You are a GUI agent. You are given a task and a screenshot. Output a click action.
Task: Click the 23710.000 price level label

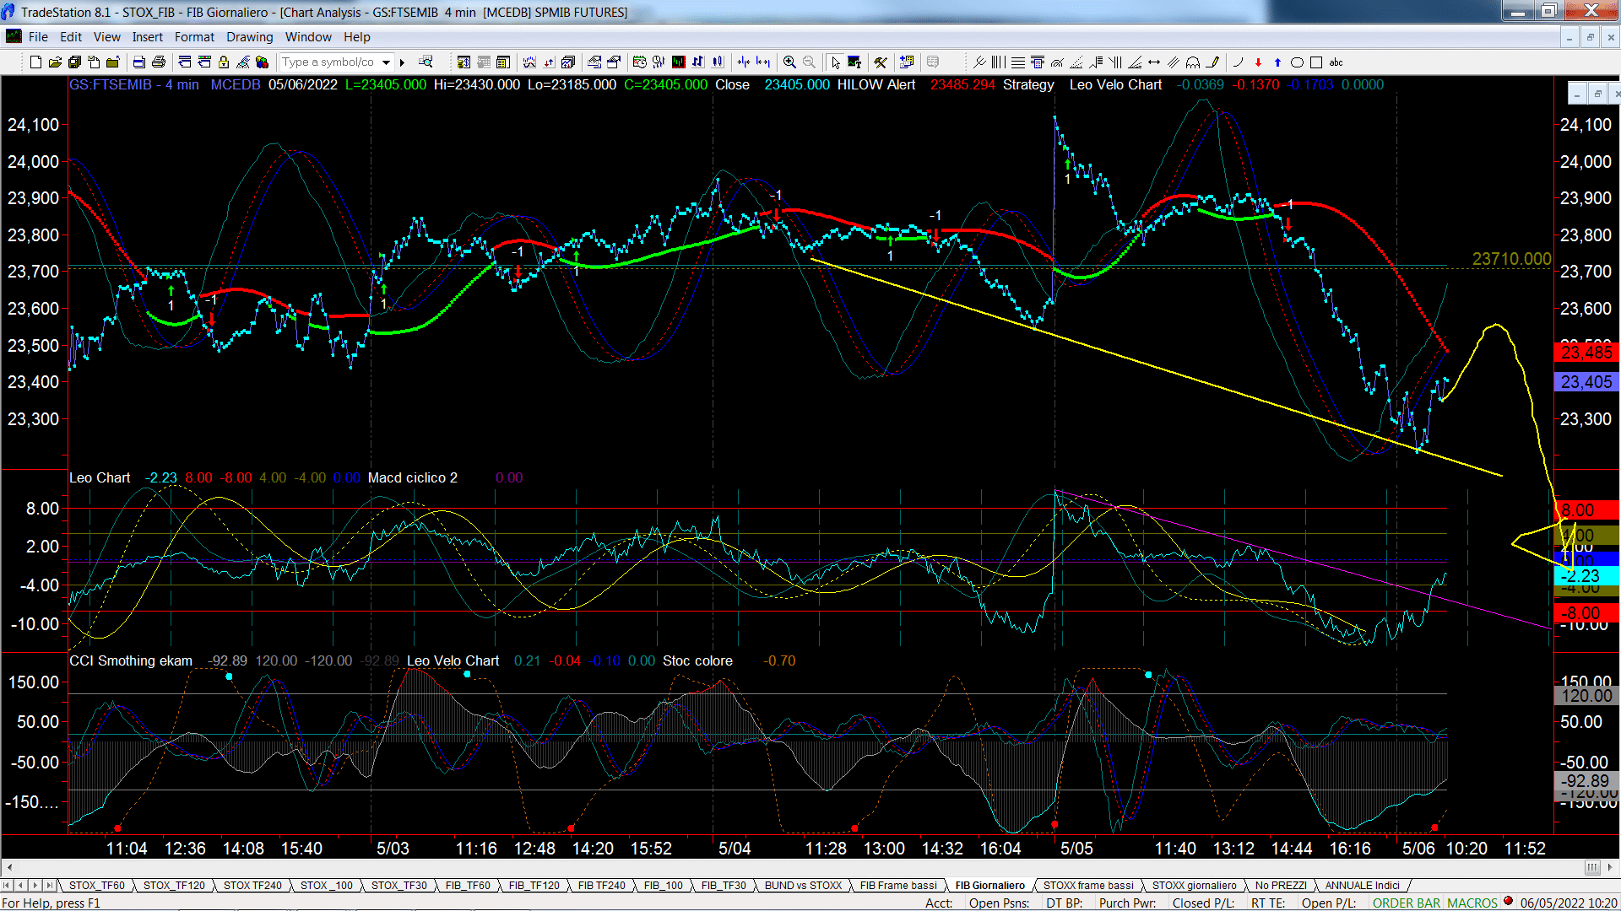pos(1511,259)
